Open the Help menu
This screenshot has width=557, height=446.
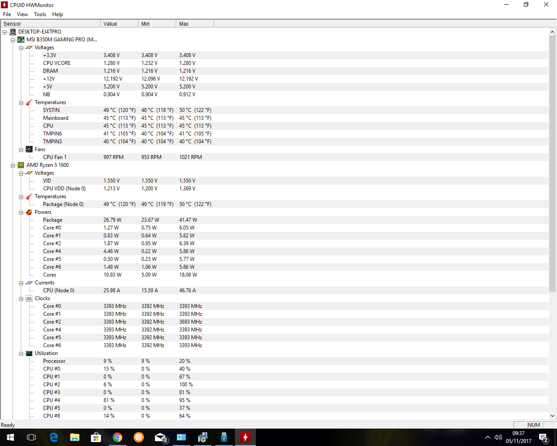(57, 14)
